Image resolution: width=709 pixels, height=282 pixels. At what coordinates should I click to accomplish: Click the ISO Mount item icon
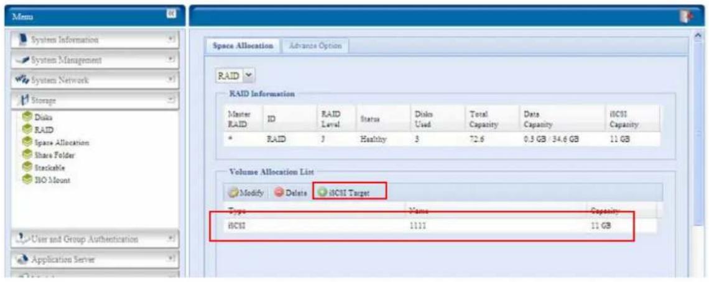(x=27, y=180)
